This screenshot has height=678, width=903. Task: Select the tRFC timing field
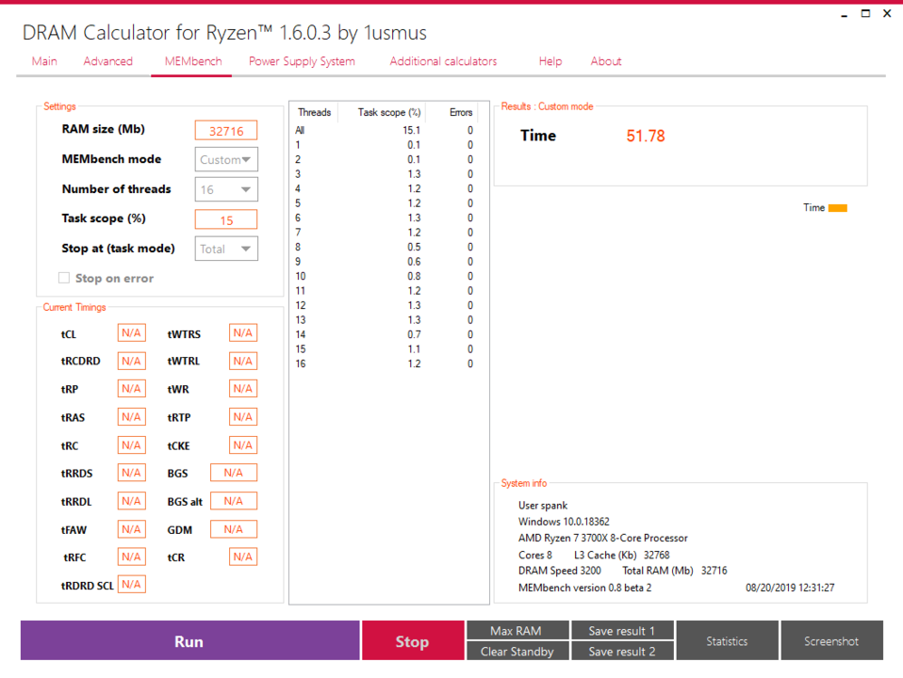131,557
